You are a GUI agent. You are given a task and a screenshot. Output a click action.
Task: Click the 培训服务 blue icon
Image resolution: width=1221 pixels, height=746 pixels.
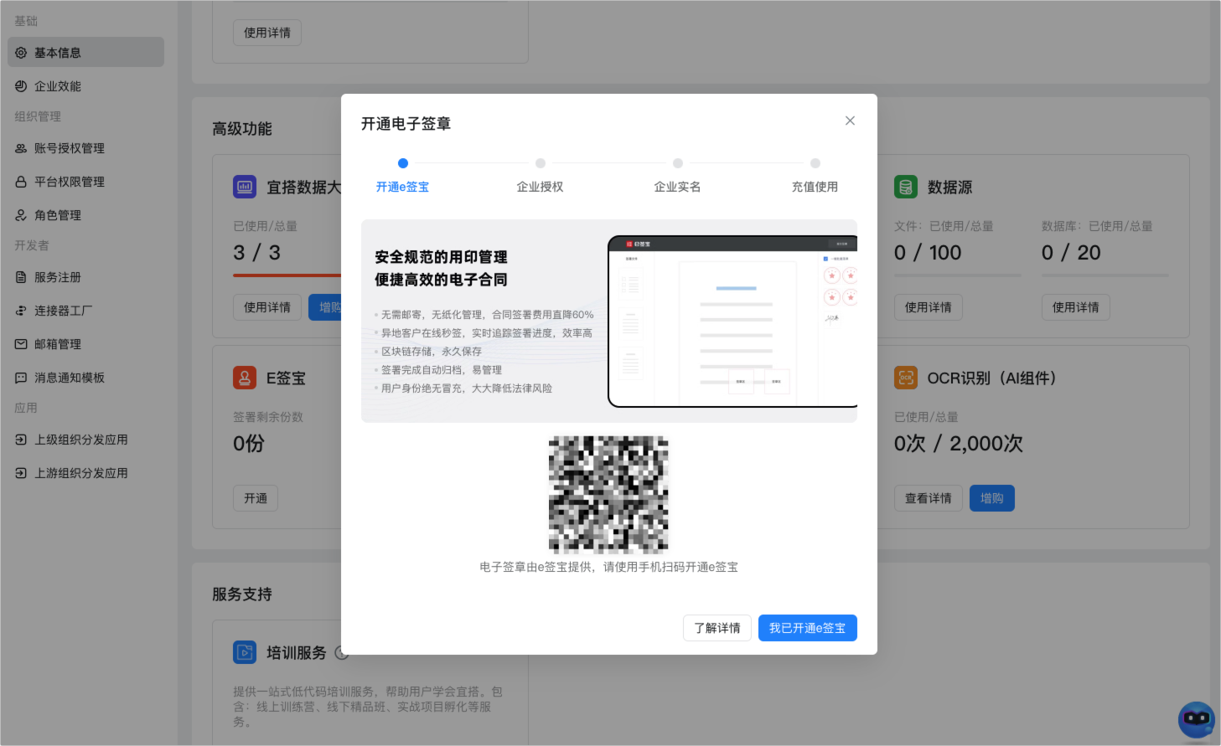pyautogui.click(x=245, y=652)
